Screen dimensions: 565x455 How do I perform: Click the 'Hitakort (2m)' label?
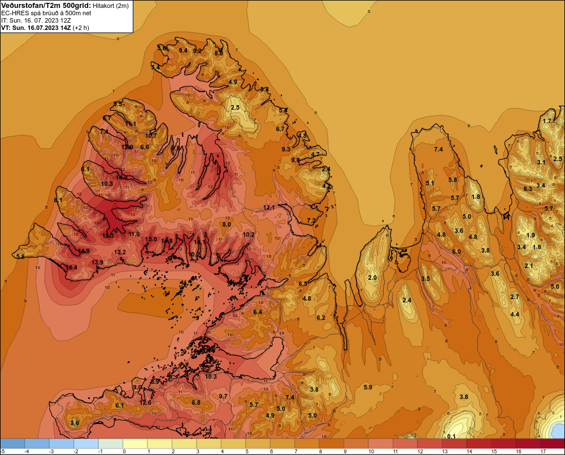[x=110, y=6]
